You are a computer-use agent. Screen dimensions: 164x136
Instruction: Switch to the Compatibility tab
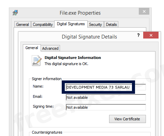pyautogui.click(x=43, y=25)
